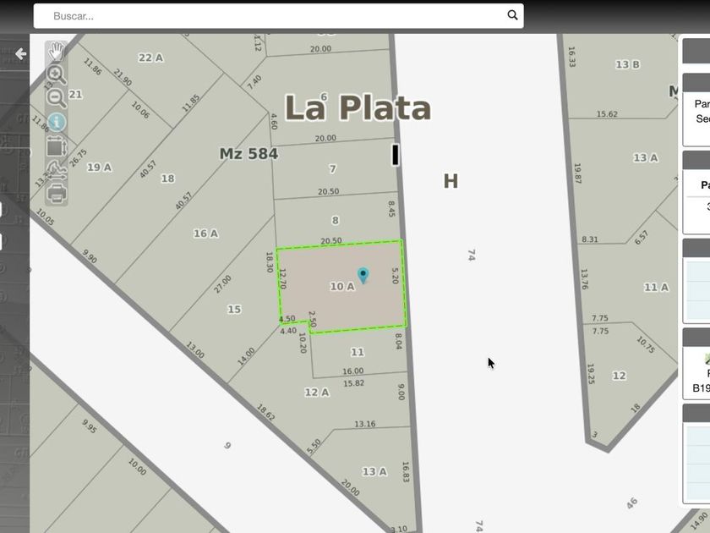Open the print map tool

[57, 194]
